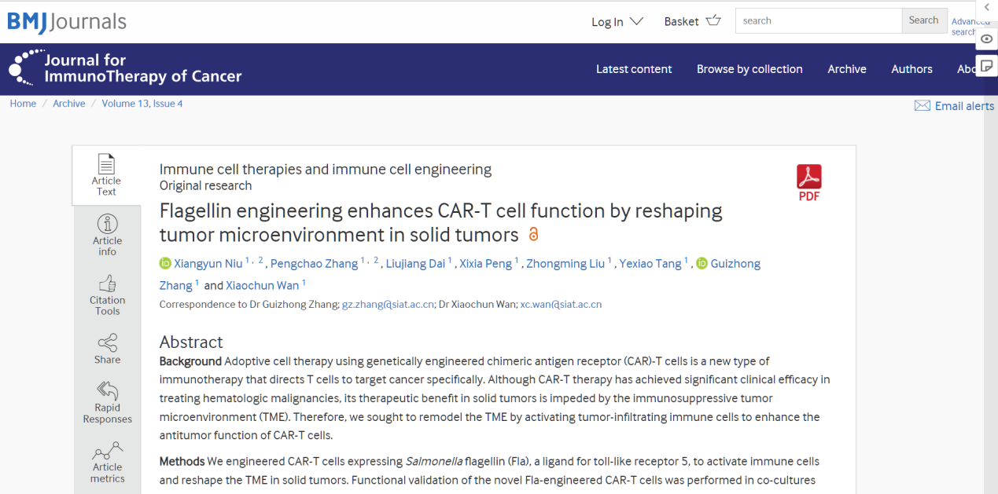Open the Article info sidebar icon

tap(107, 224)
